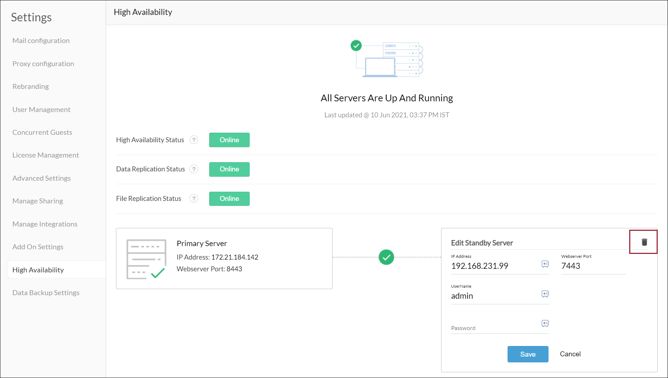Click the standby IP Address field
668x378 pixels.
pos(494,266)
